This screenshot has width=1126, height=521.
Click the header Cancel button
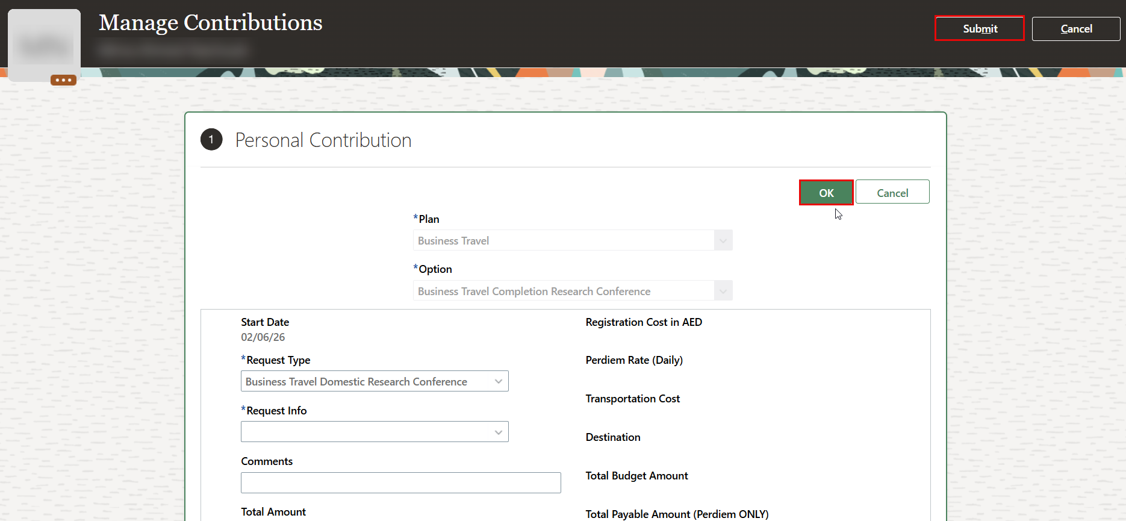[x=1076, y=28]
